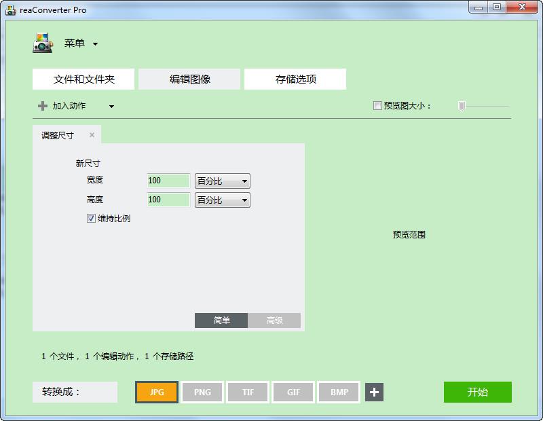Click the 预览范围 preview area text
The width and height of the screenshot is (543, 421).
[409, 235]
